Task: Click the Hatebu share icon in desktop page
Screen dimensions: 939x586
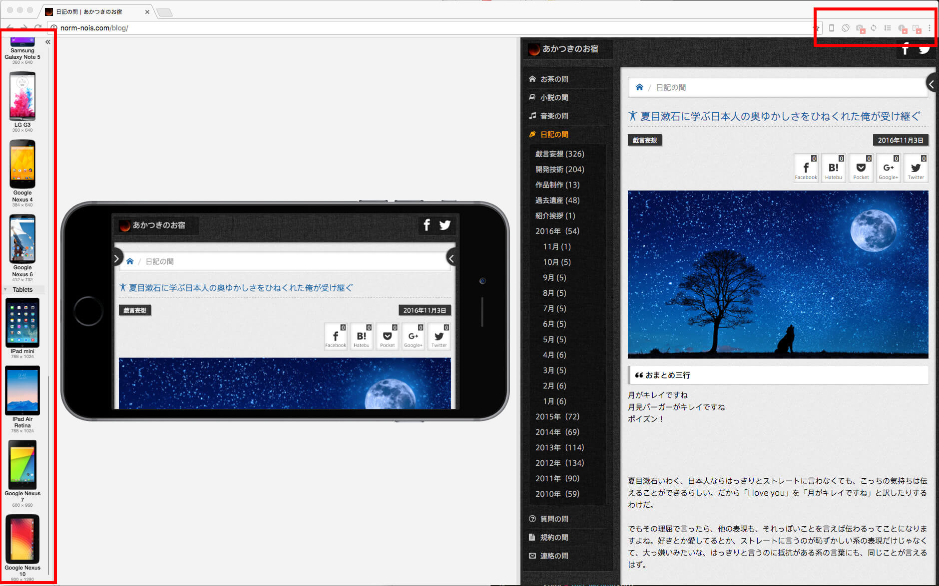Action: coord(833,168)
